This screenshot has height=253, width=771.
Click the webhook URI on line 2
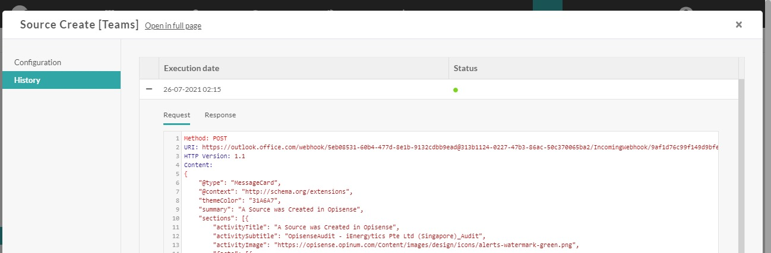click(x=457, y=147)
